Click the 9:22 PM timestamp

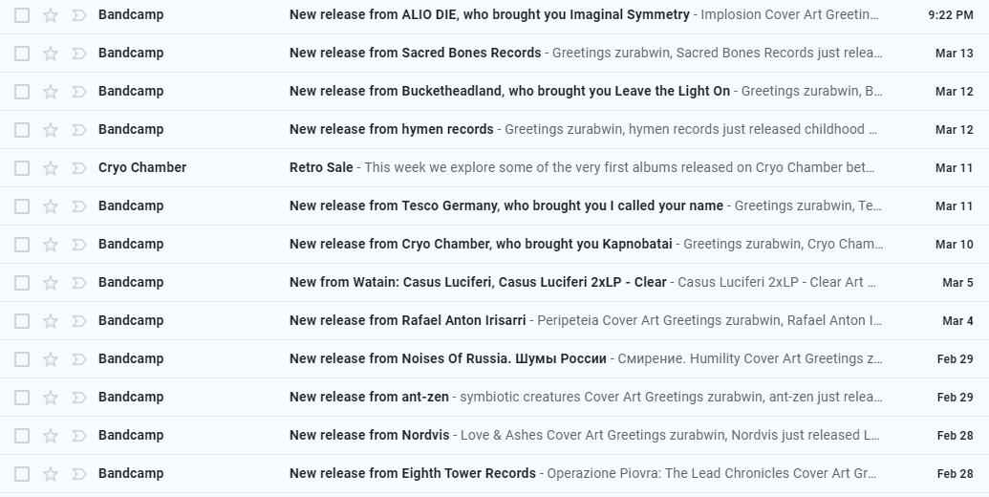(950, 15)
